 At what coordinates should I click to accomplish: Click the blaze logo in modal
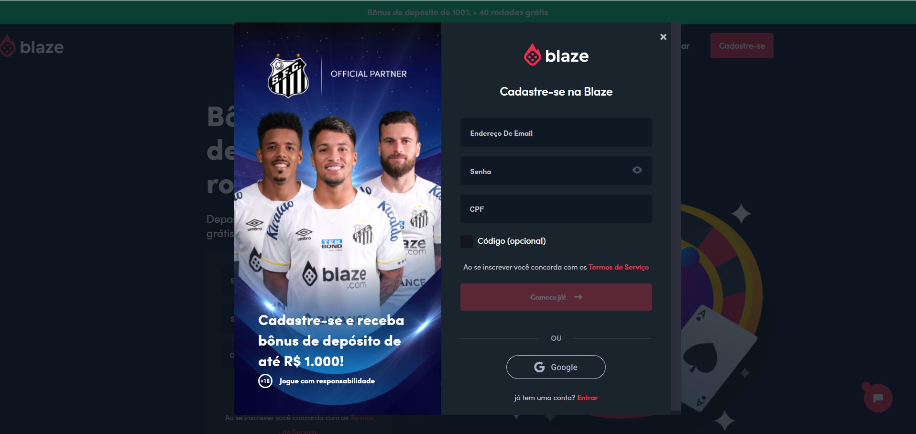point(556,55)
